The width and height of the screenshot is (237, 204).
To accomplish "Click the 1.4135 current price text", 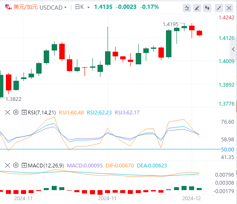I will click(x=103, y=7).
